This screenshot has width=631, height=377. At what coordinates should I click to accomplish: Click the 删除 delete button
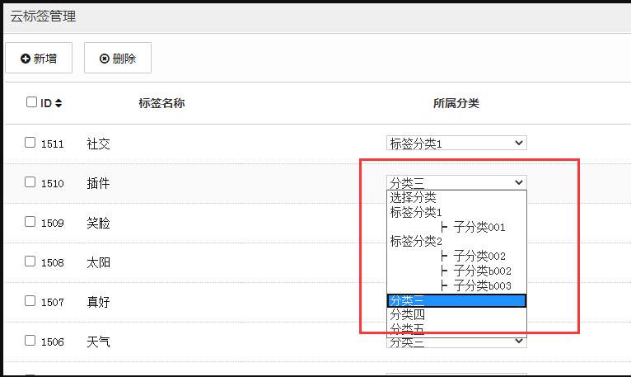tap(118, 58)
